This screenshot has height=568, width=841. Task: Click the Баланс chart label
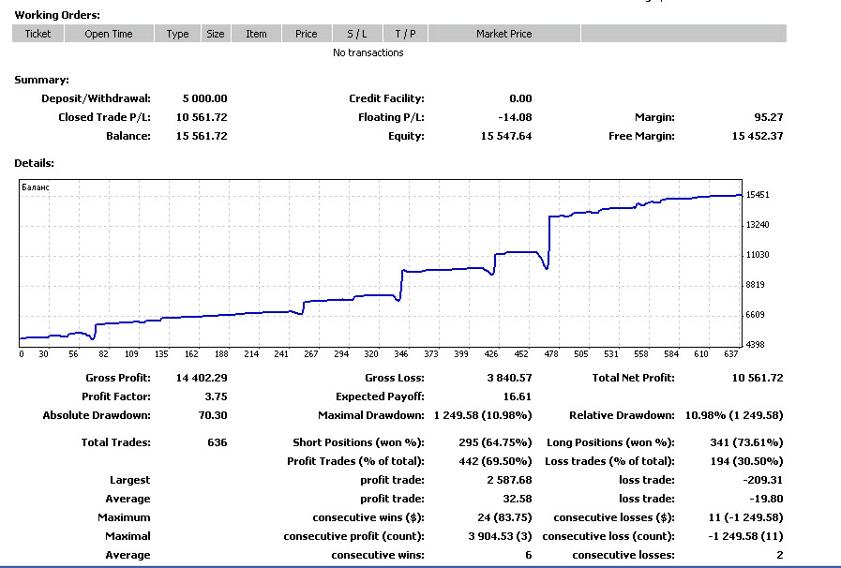click(x=36, y=187)
